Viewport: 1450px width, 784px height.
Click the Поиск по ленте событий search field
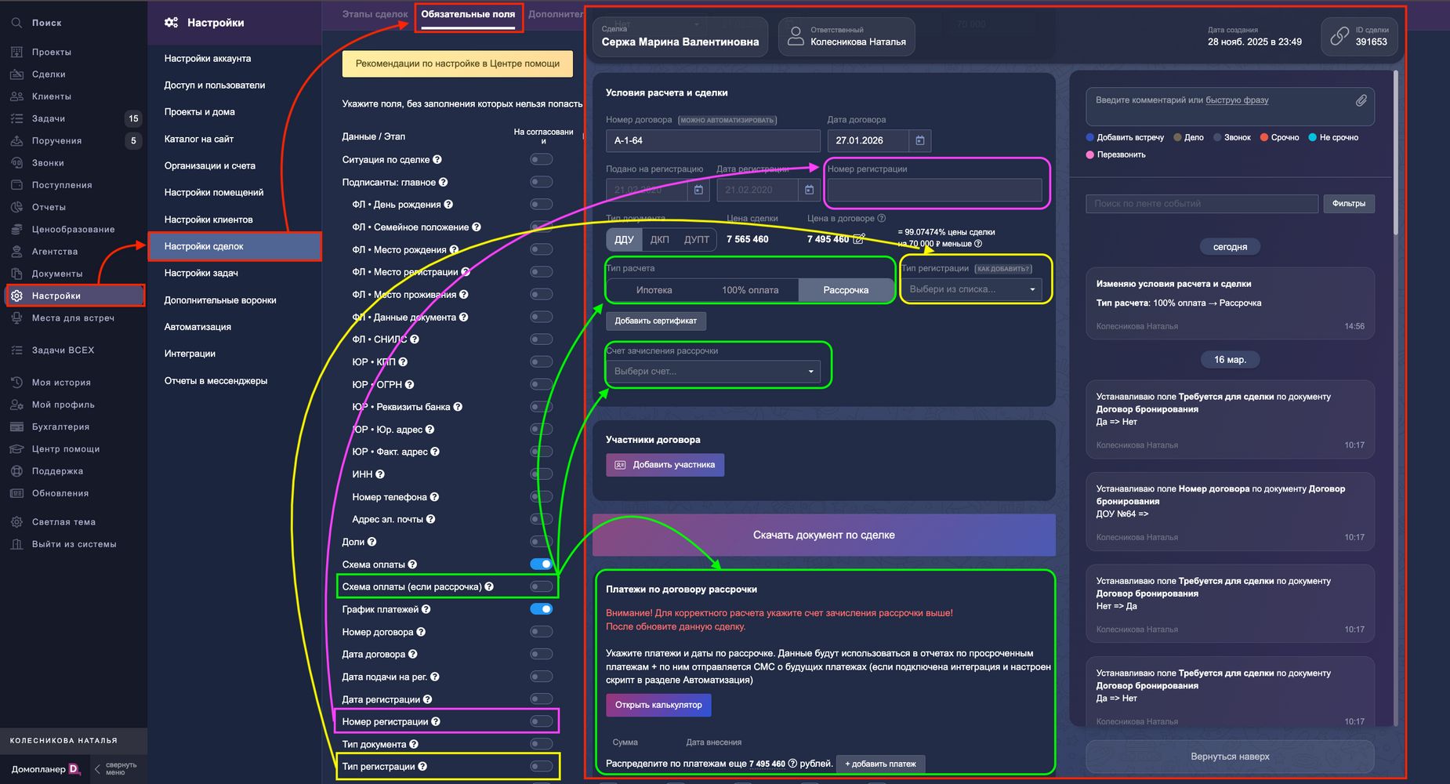coord(1202,204)
